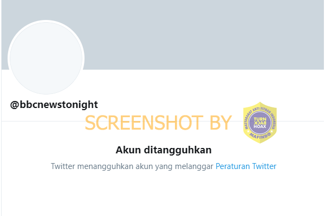Select the @bbcnewstonight handle
This screenshot has height=216, width=325.
point(54,105)
